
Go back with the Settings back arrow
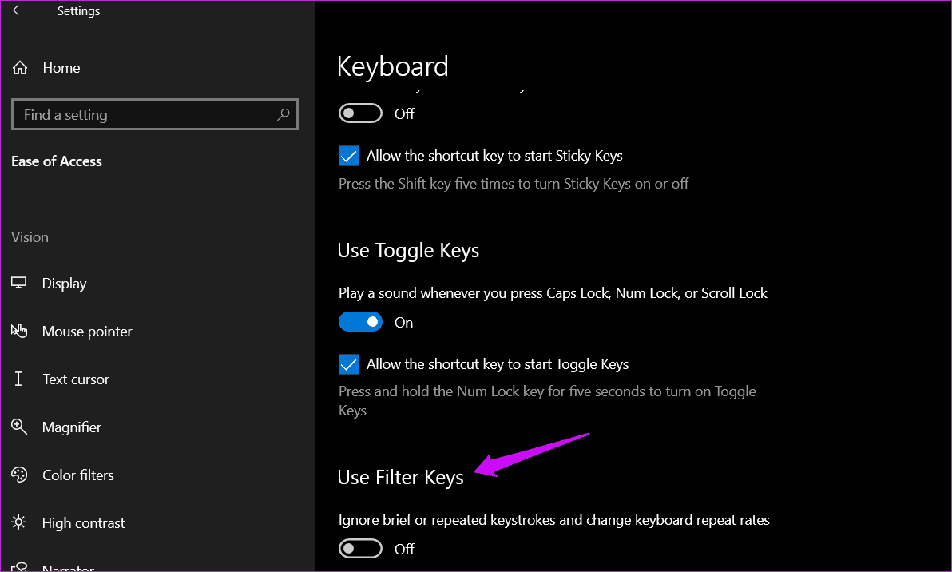coord(19,10)
